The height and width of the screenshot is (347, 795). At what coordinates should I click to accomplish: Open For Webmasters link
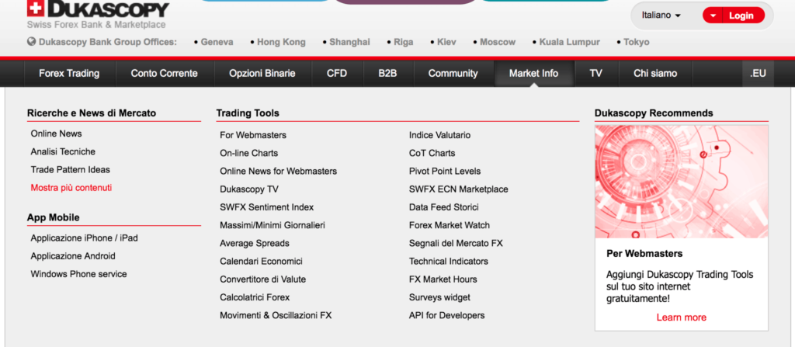click(x=253, y=135)
